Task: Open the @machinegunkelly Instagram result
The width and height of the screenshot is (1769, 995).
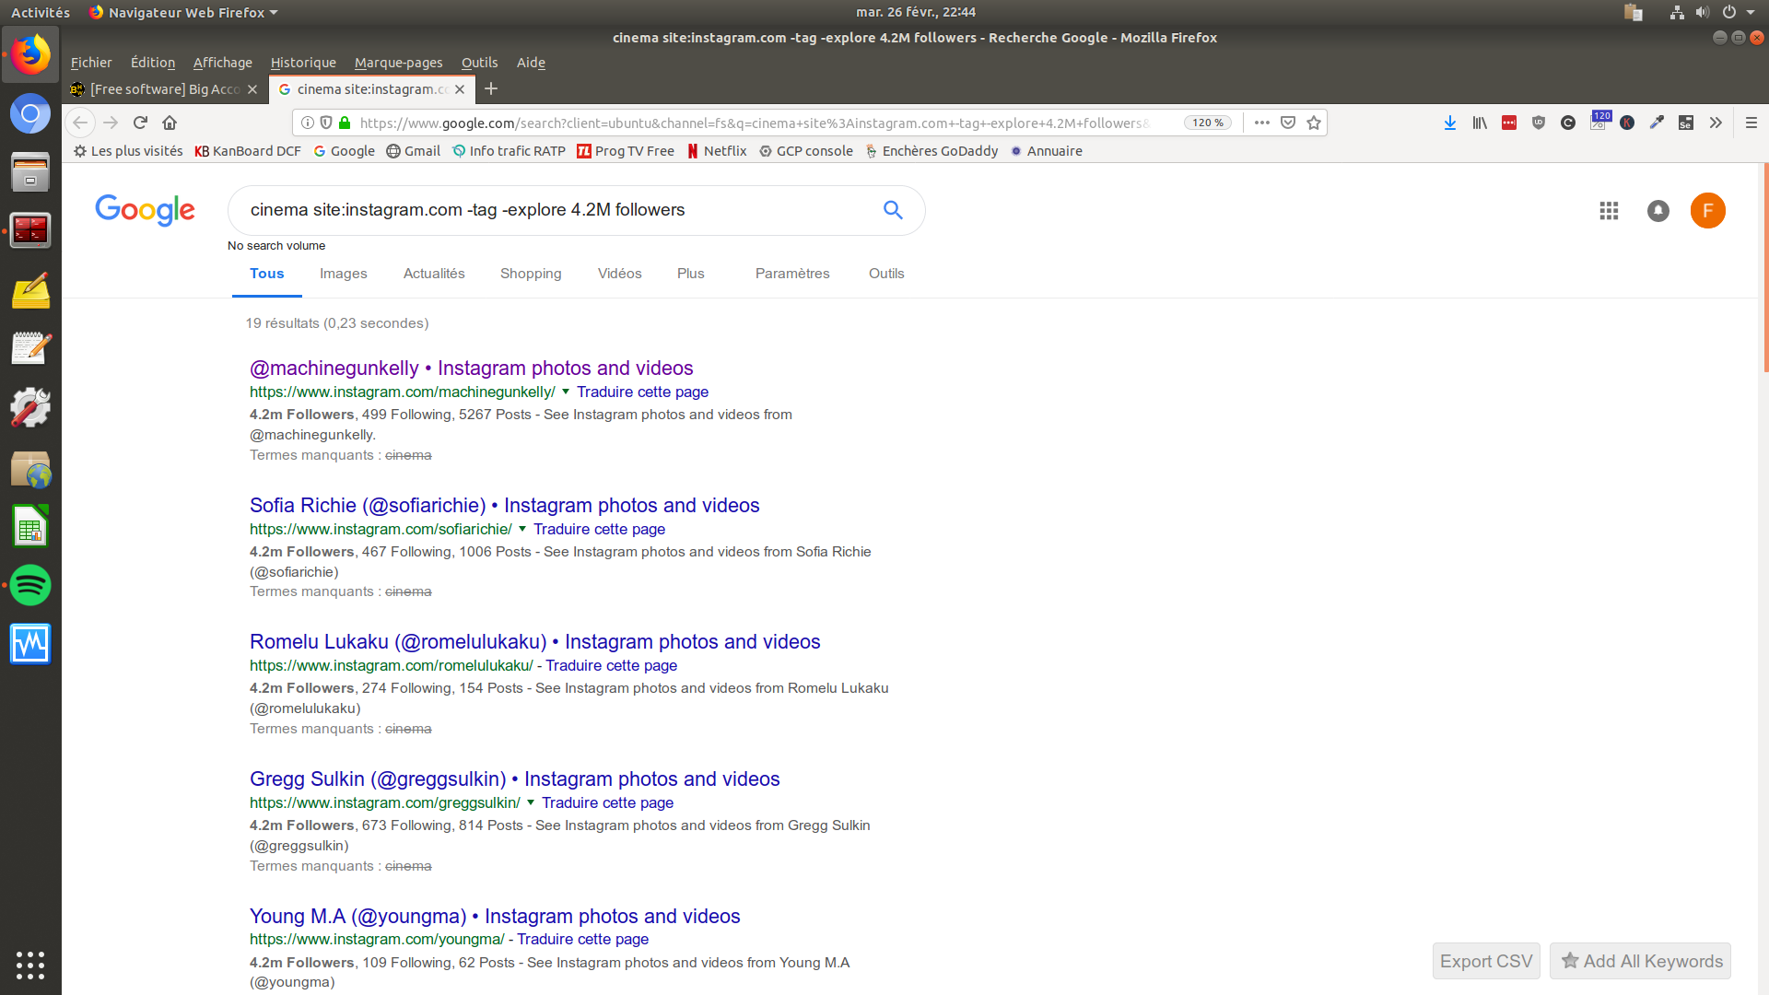Action: point(472,369)
